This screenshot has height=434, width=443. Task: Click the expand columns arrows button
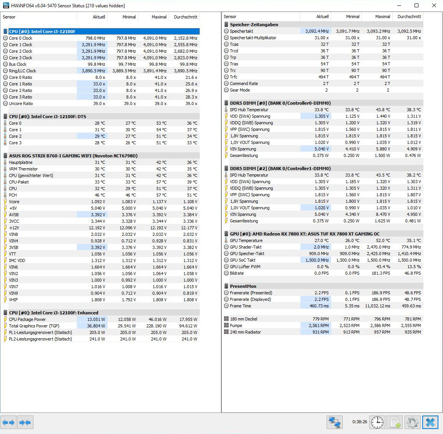coord(8,422)
